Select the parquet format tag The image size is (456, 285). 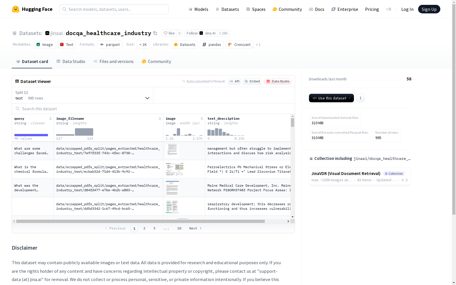click(110, 44)
